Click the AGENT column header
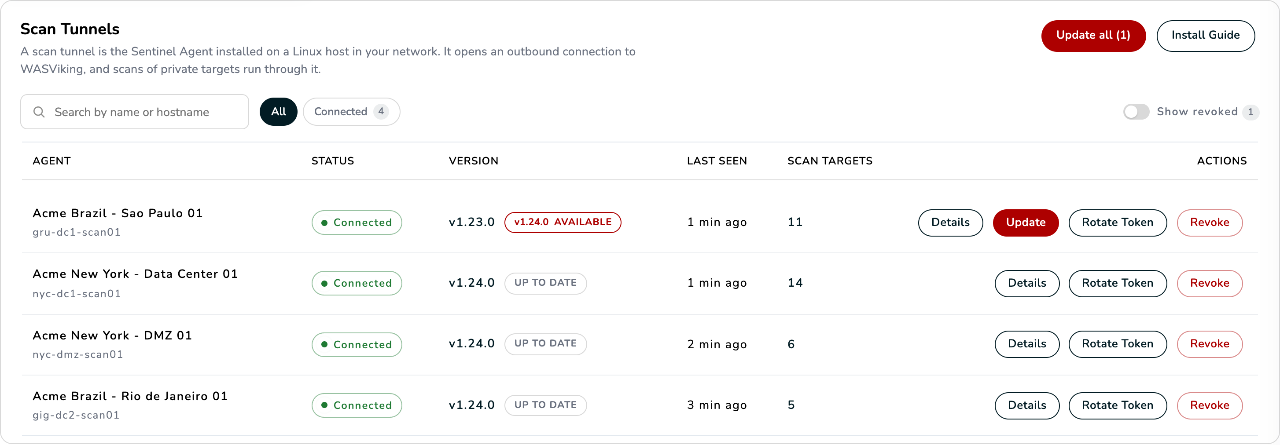This screenshot has height=445, width=1280. point(51,161)
